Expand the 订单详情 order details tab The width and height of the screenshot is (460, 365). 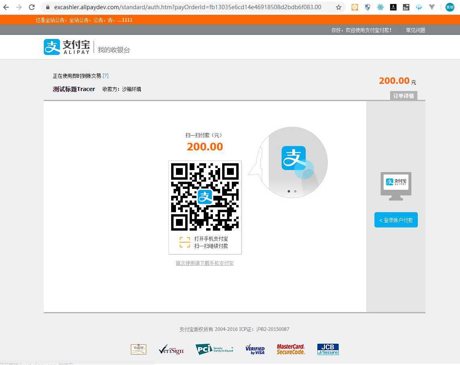click(x=403, y=96)
